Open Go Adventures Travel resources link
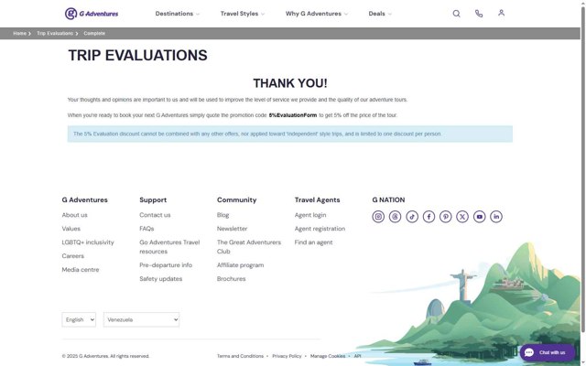The image size is (586, 366). pyautogui.click(x=169, y=247)
